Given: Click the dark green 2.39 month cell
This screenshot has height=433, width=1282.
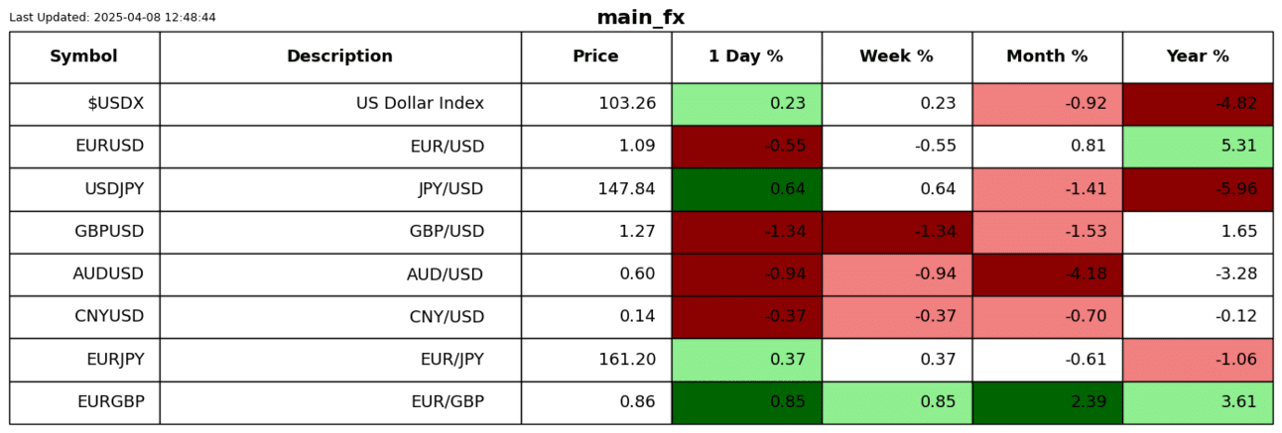Looking at the screenshot, I should pos(1047,402).
